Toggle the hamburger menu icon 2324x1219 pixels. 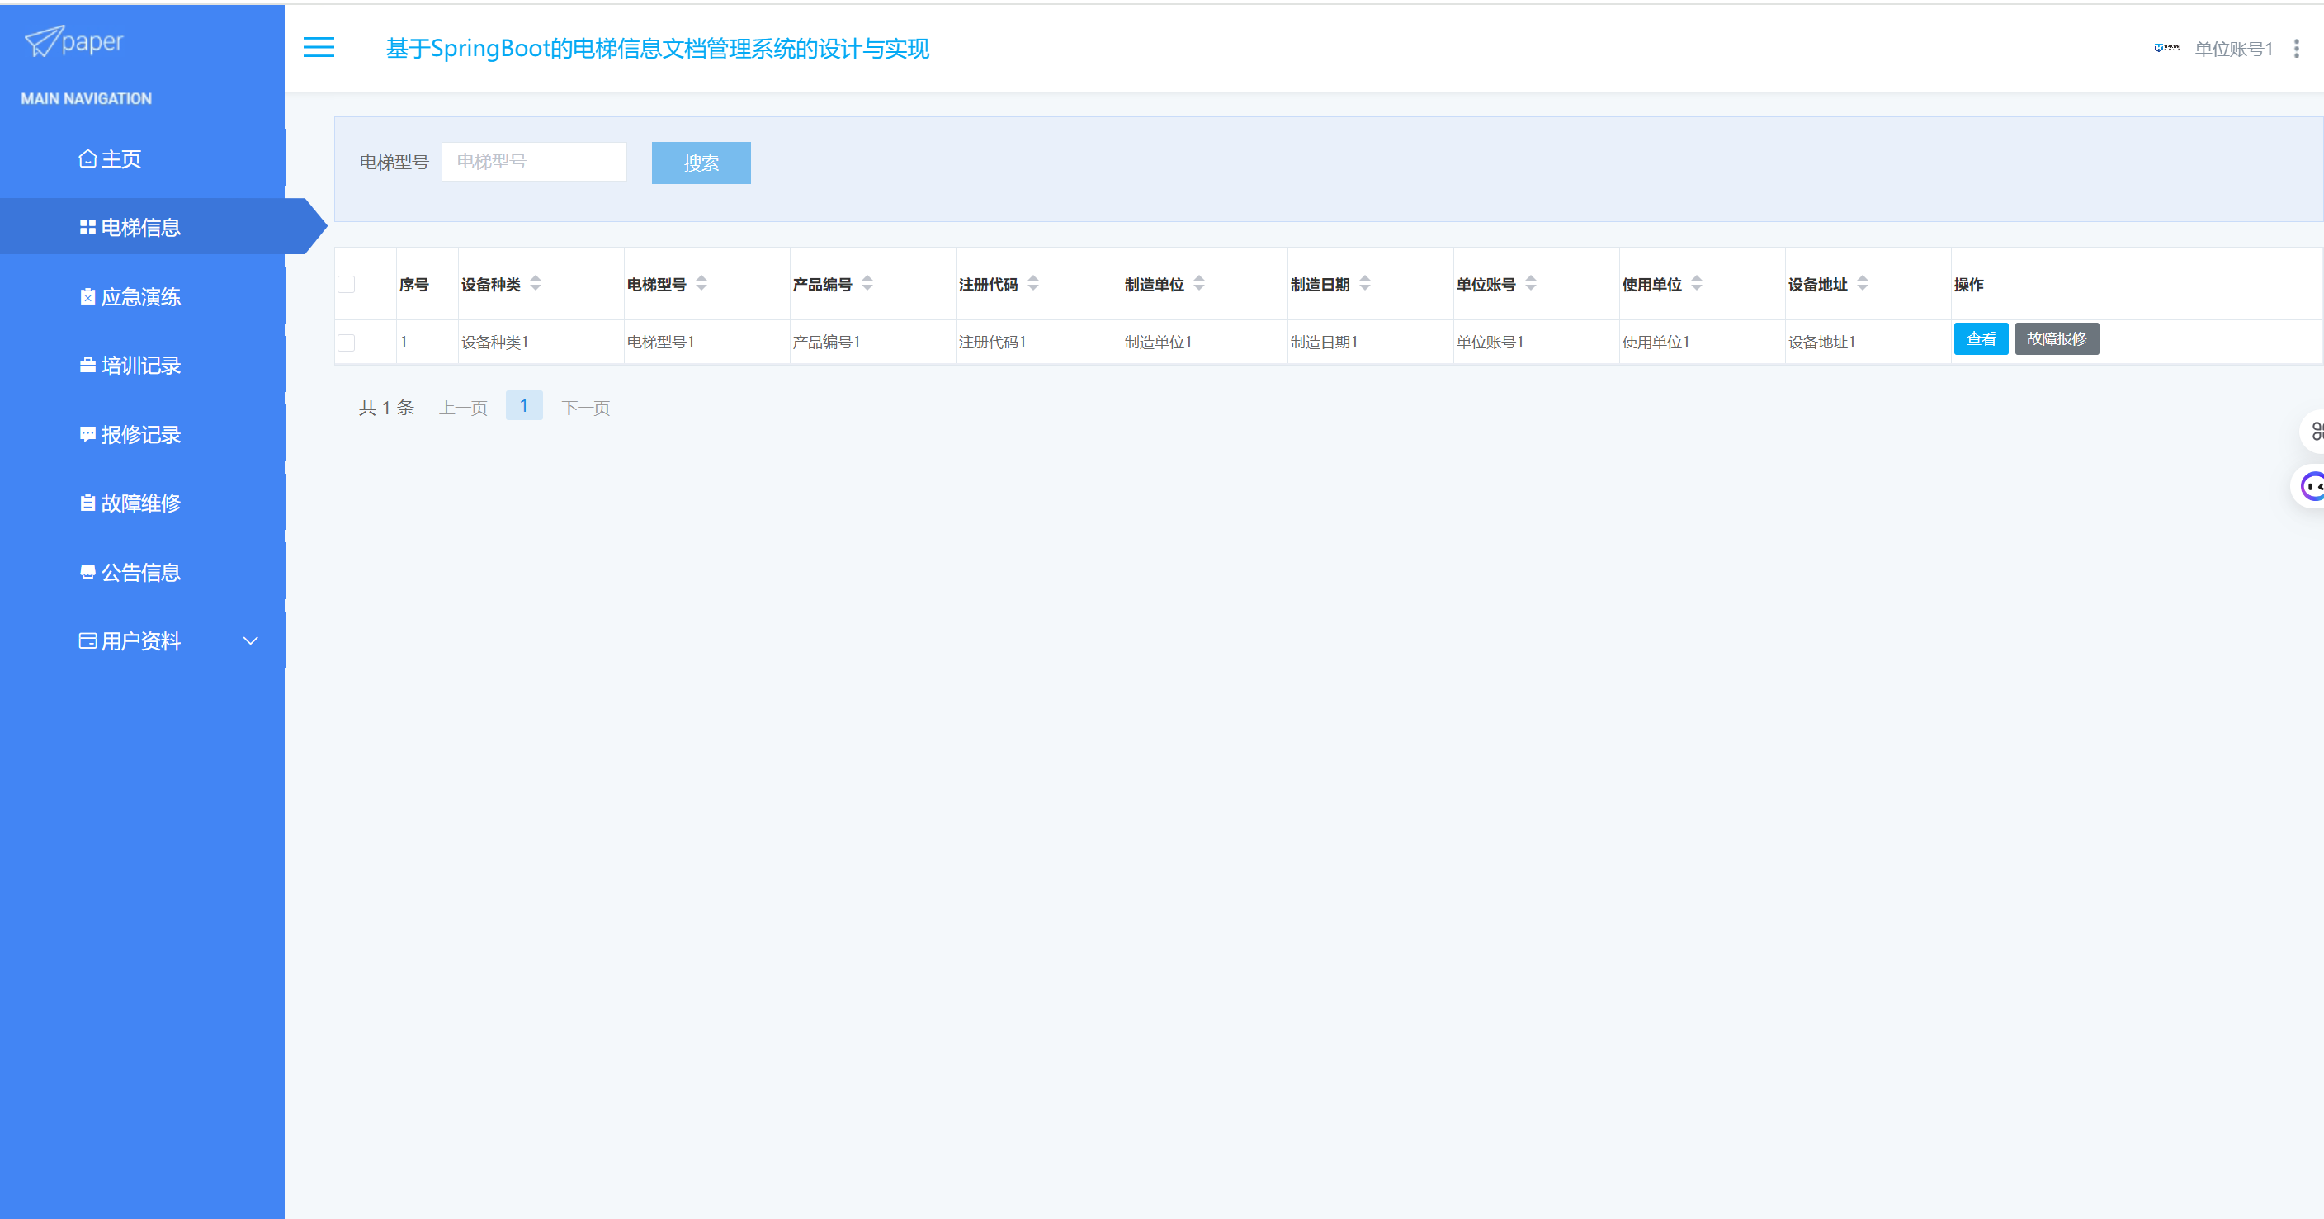(319, 48)
